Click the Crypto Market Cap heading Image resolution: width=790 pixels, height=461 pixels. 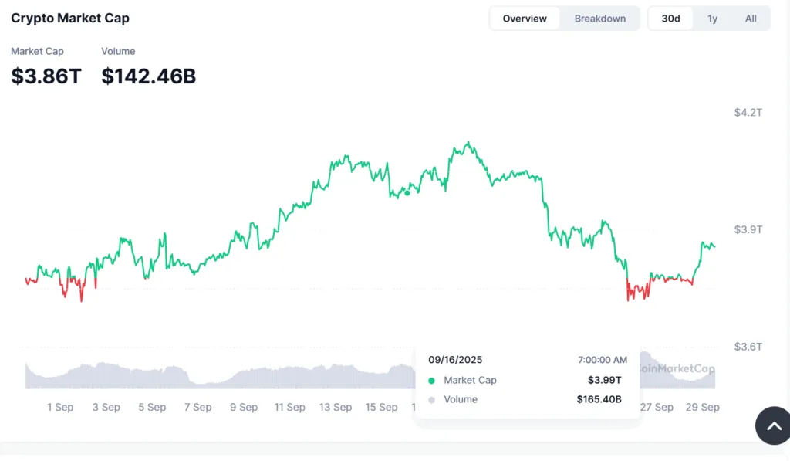pyautogui.click(x=69, y=17)
